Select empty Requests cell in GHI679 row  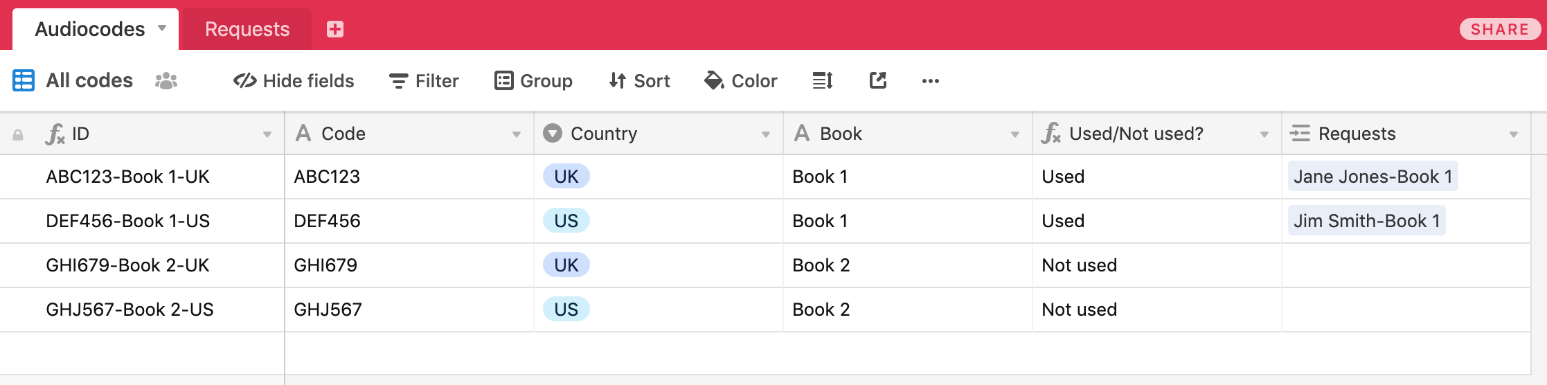[1406, 265]
